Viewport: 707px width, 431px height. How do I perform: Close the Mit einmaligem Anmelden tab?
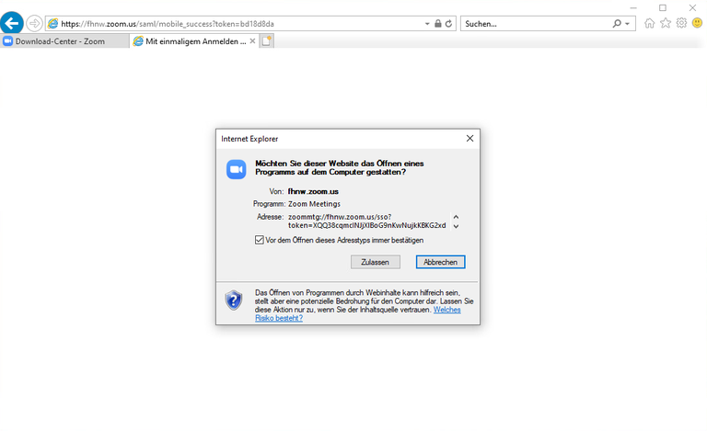click(x=252, y=41)
